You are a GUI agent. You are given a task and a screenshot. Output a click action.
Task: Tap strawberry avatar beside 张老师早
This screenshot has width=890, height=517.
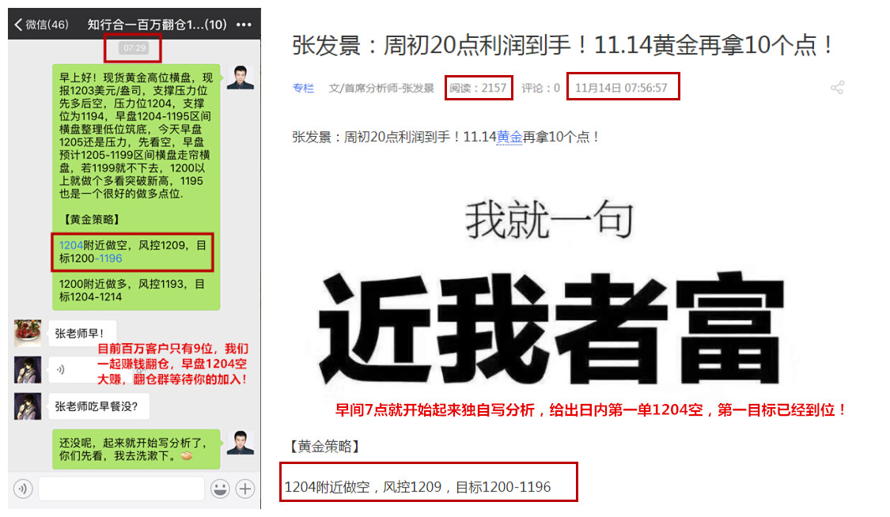pyautogui.click(x=28, y=333)
